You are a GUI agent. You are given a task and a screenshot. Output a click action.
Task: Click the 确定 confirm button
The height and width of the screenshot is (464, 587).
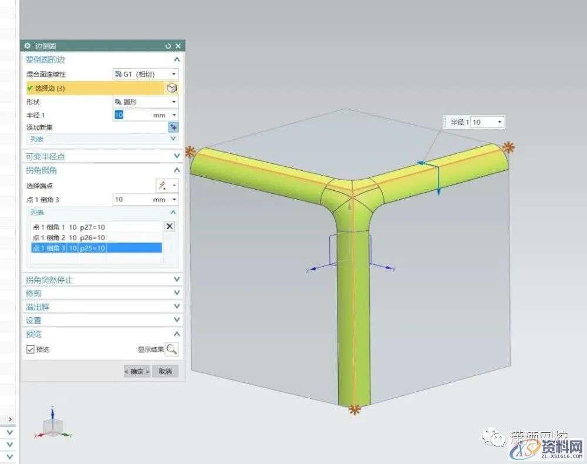[x=137, y=371]
